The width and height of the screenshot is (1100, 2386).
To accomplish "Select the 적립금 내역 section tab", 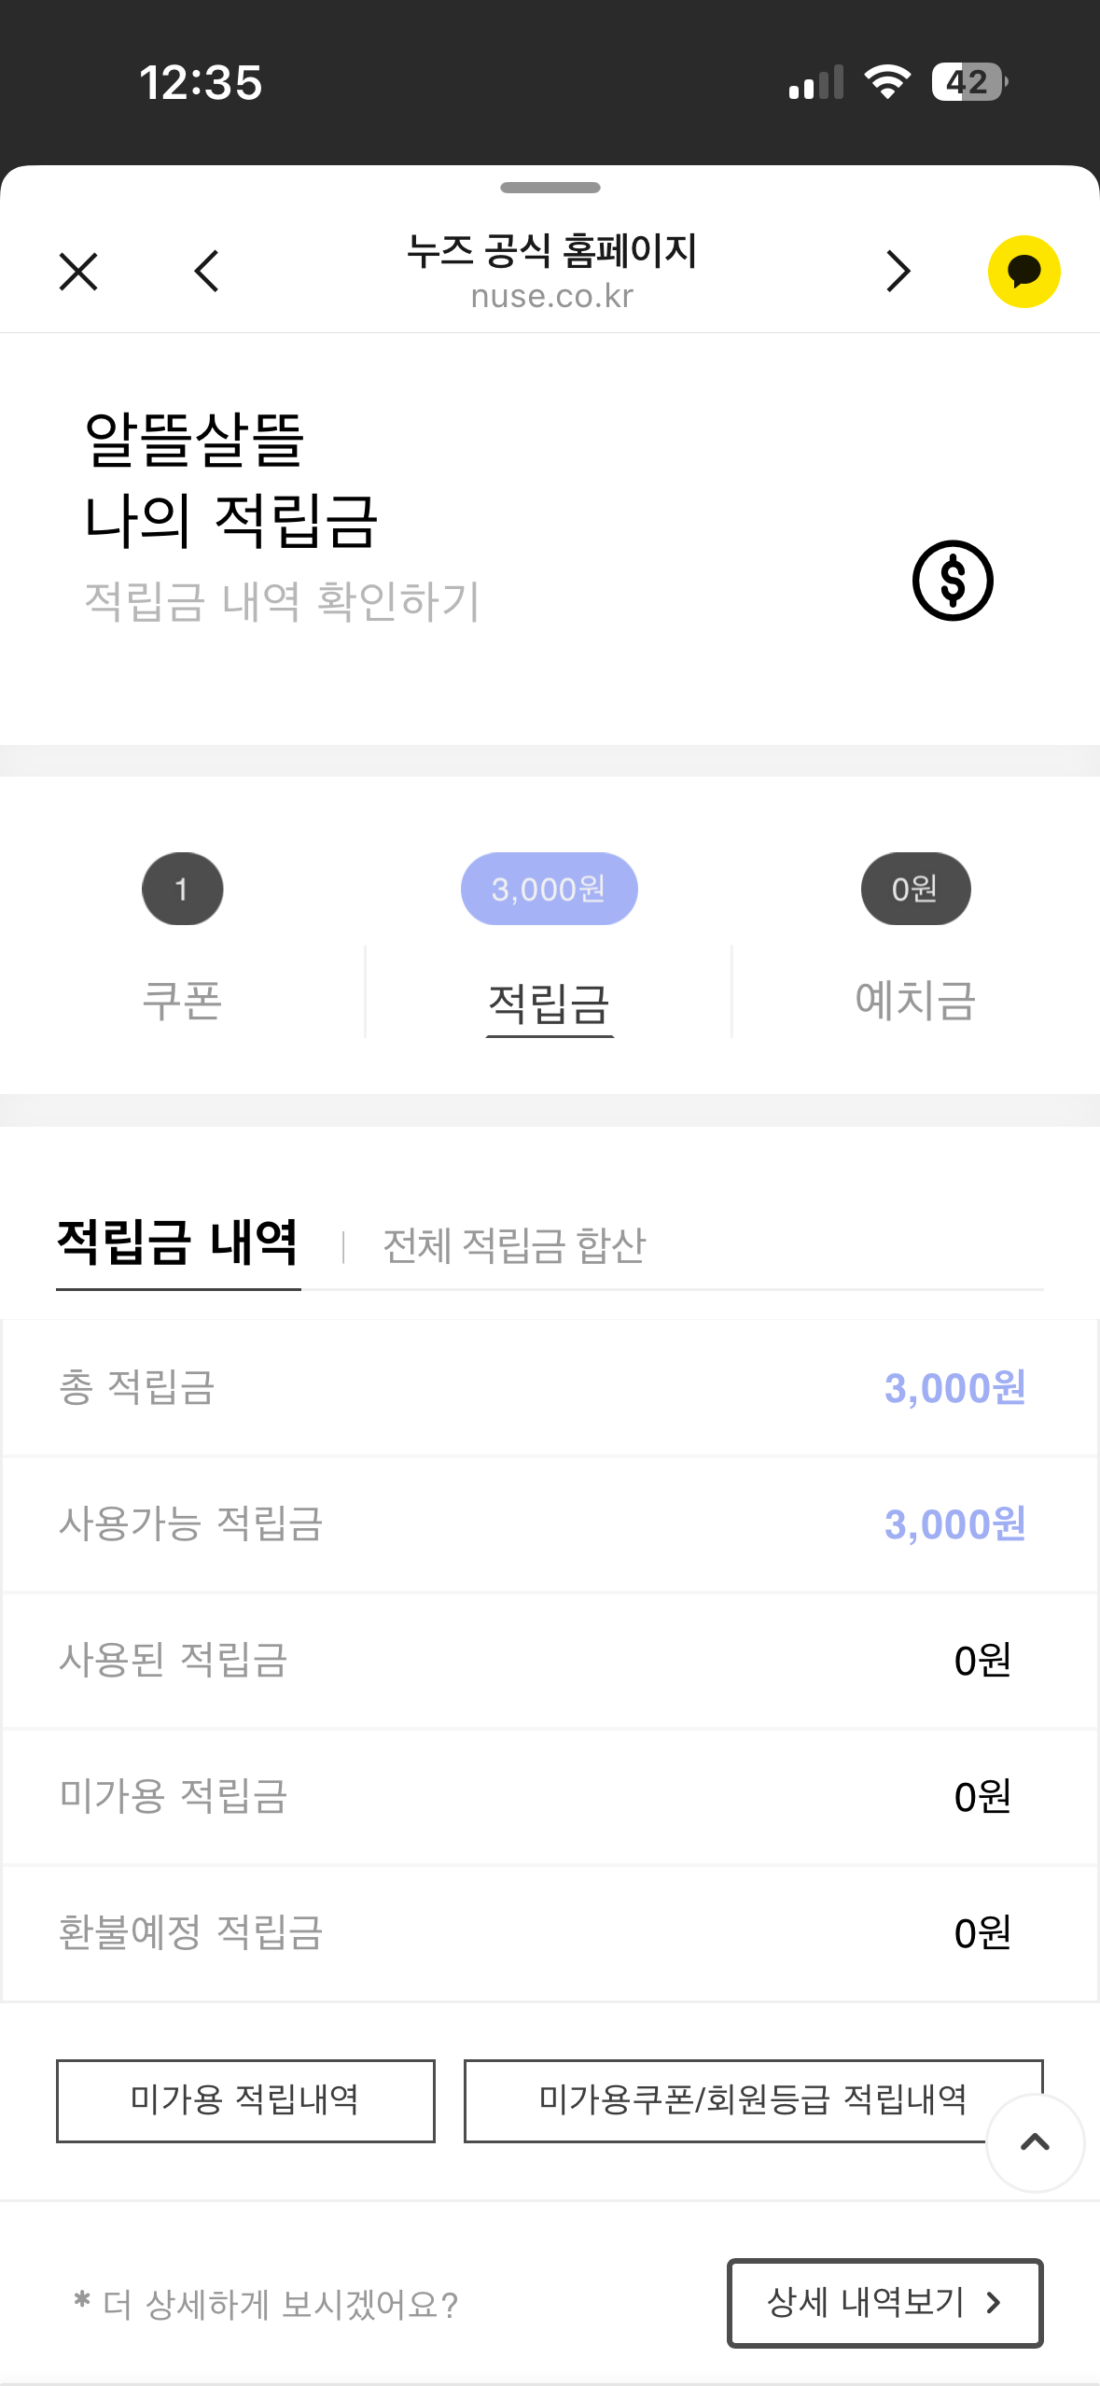I will 178,1244.
